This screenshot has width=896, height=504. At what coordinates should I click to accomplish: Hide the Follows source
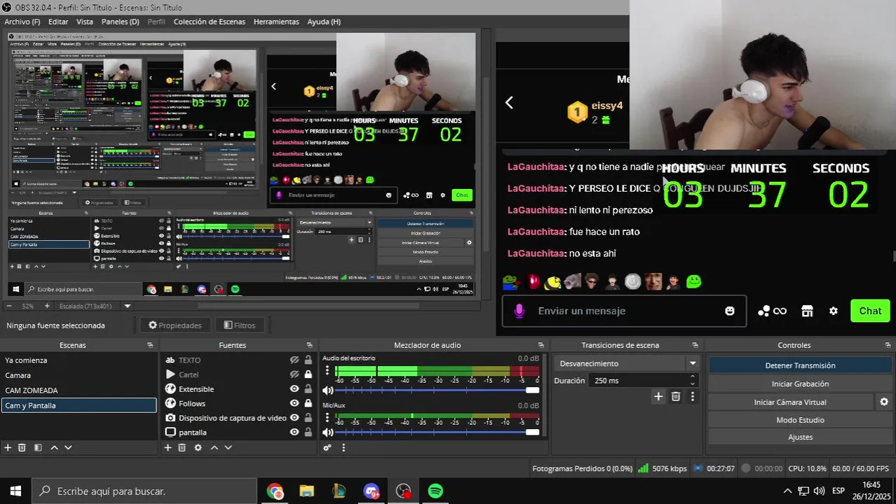(294, 403)
